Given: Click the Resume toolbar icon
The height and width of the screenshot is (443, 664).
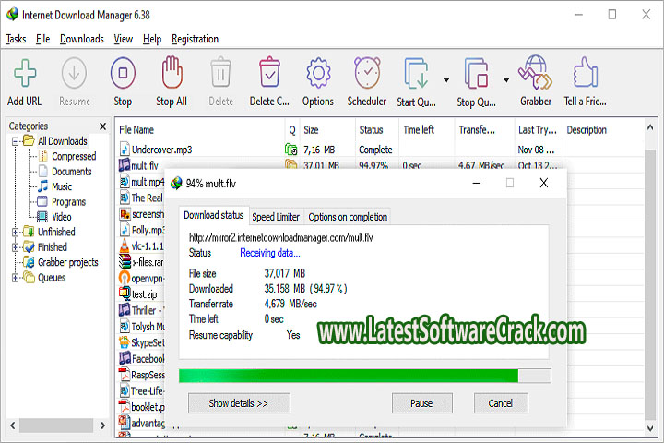Looking at the screenshot, I should [74, 73].
